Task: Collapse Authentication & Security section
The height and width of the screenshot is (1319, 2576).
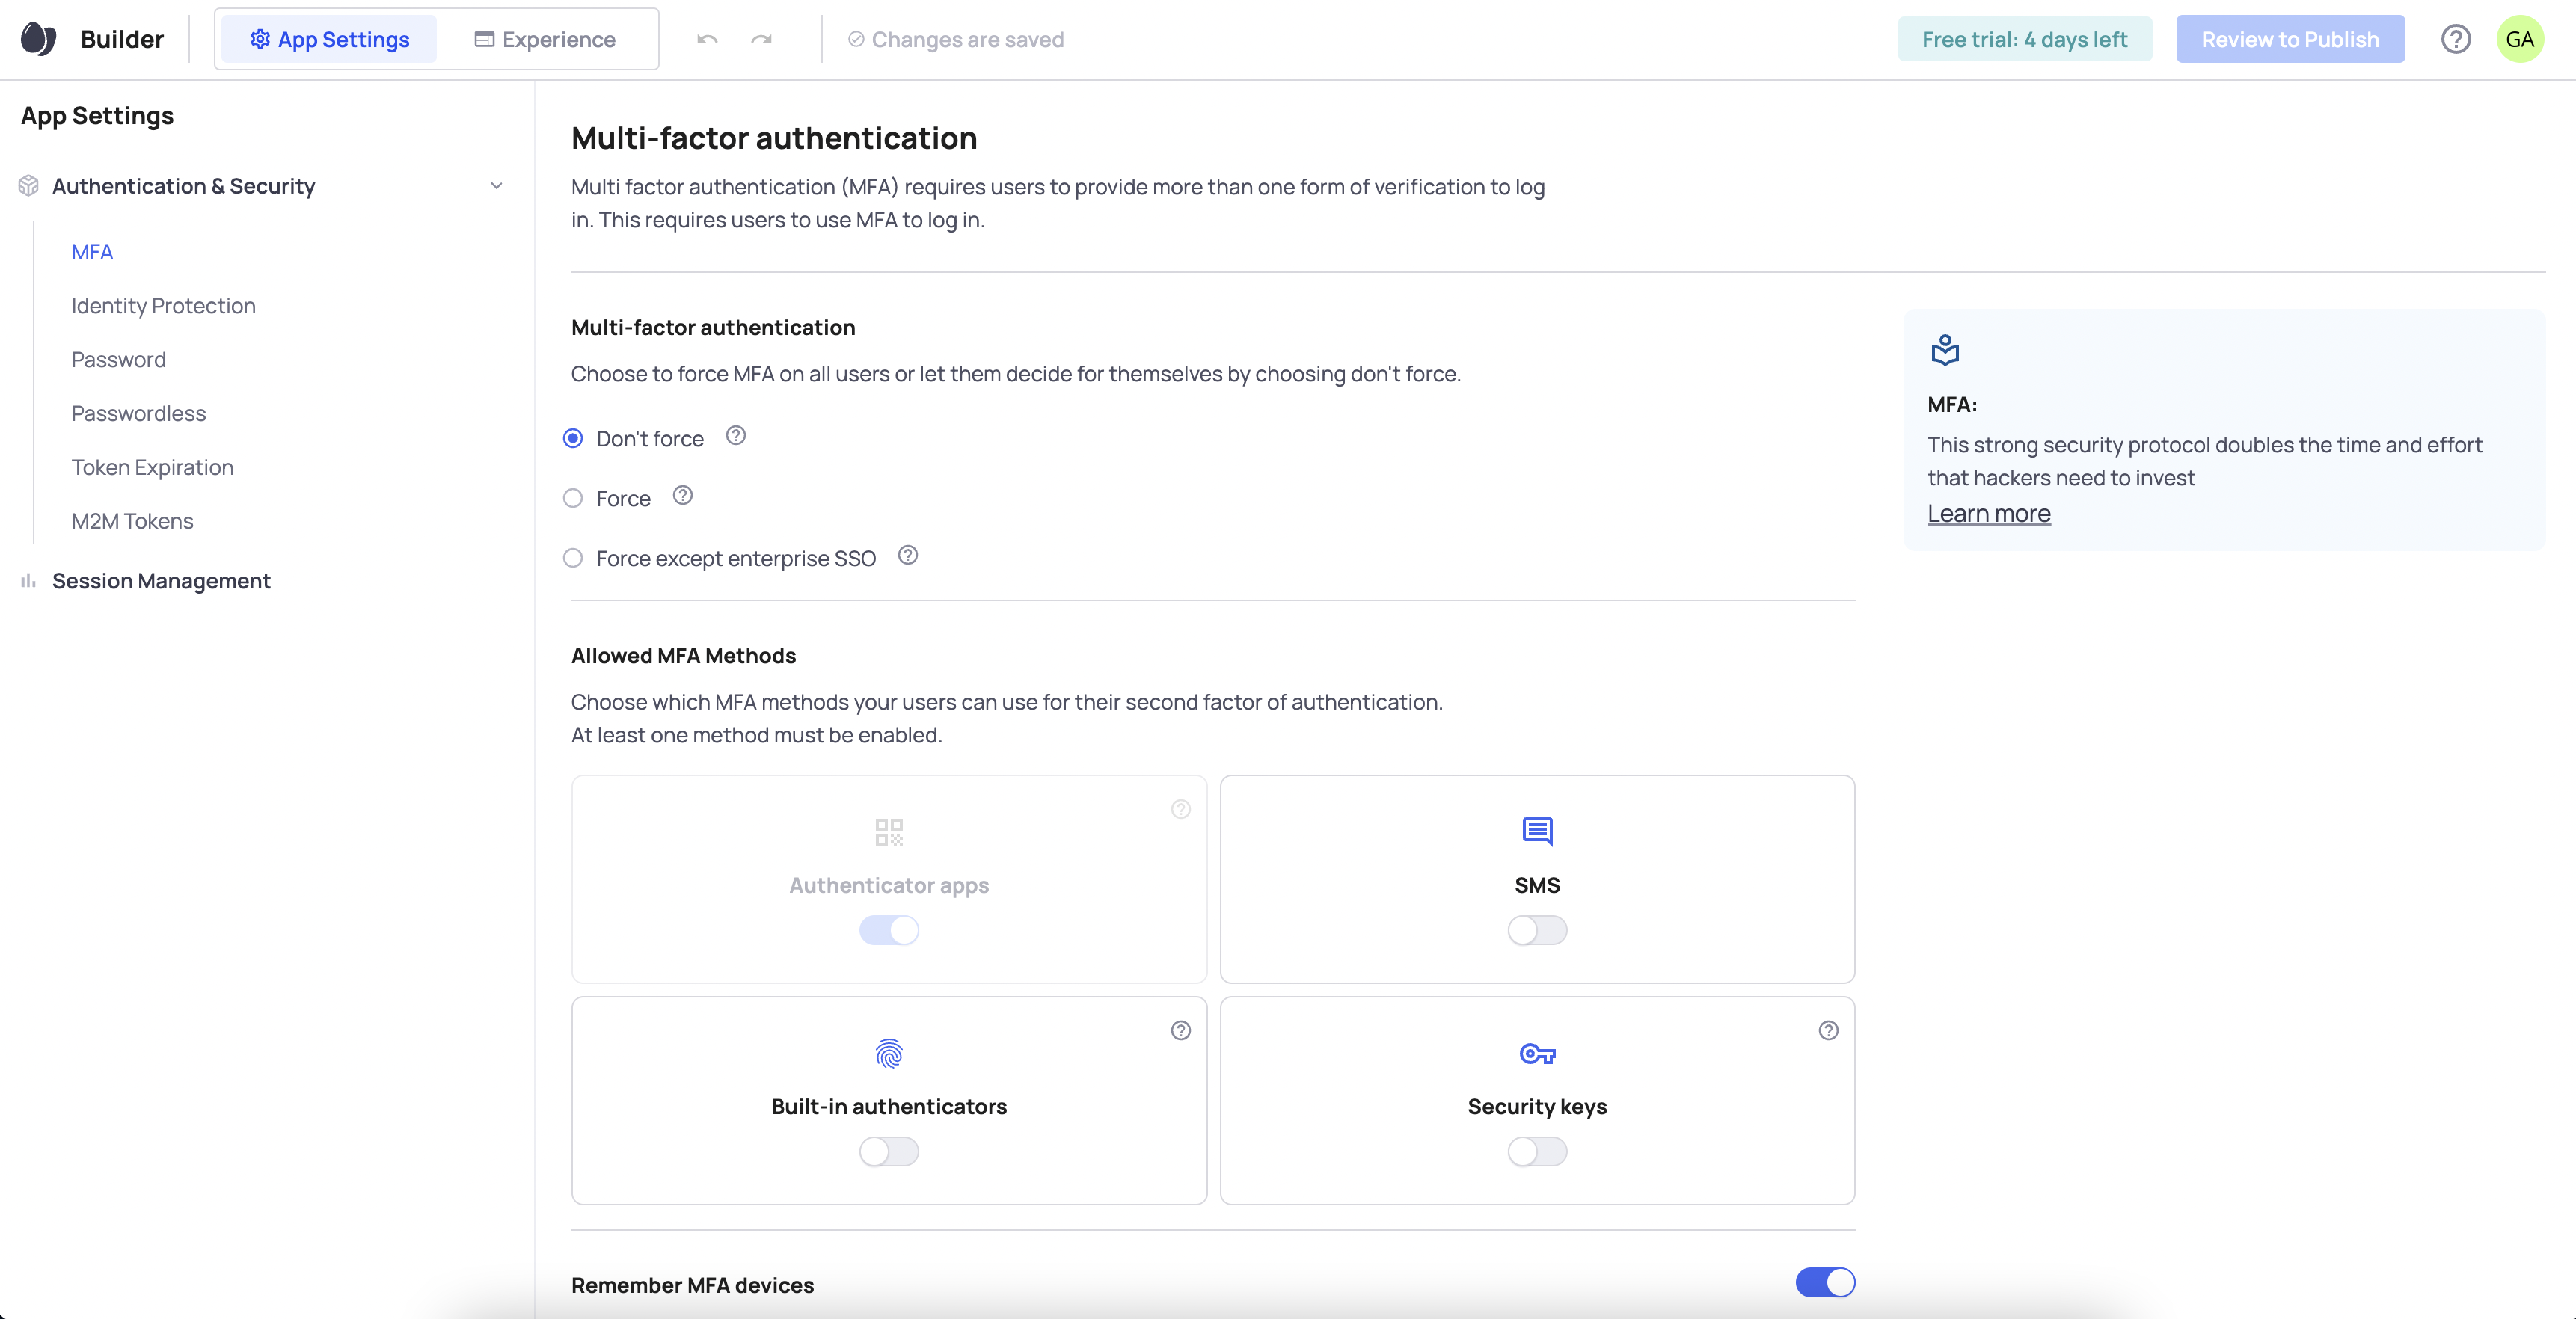Action: (x=496, y=186)
